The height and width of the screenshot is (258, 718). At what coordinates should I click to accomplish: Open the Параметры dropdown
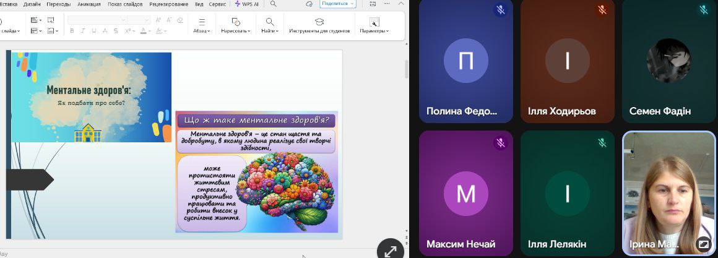coord(374,25)
